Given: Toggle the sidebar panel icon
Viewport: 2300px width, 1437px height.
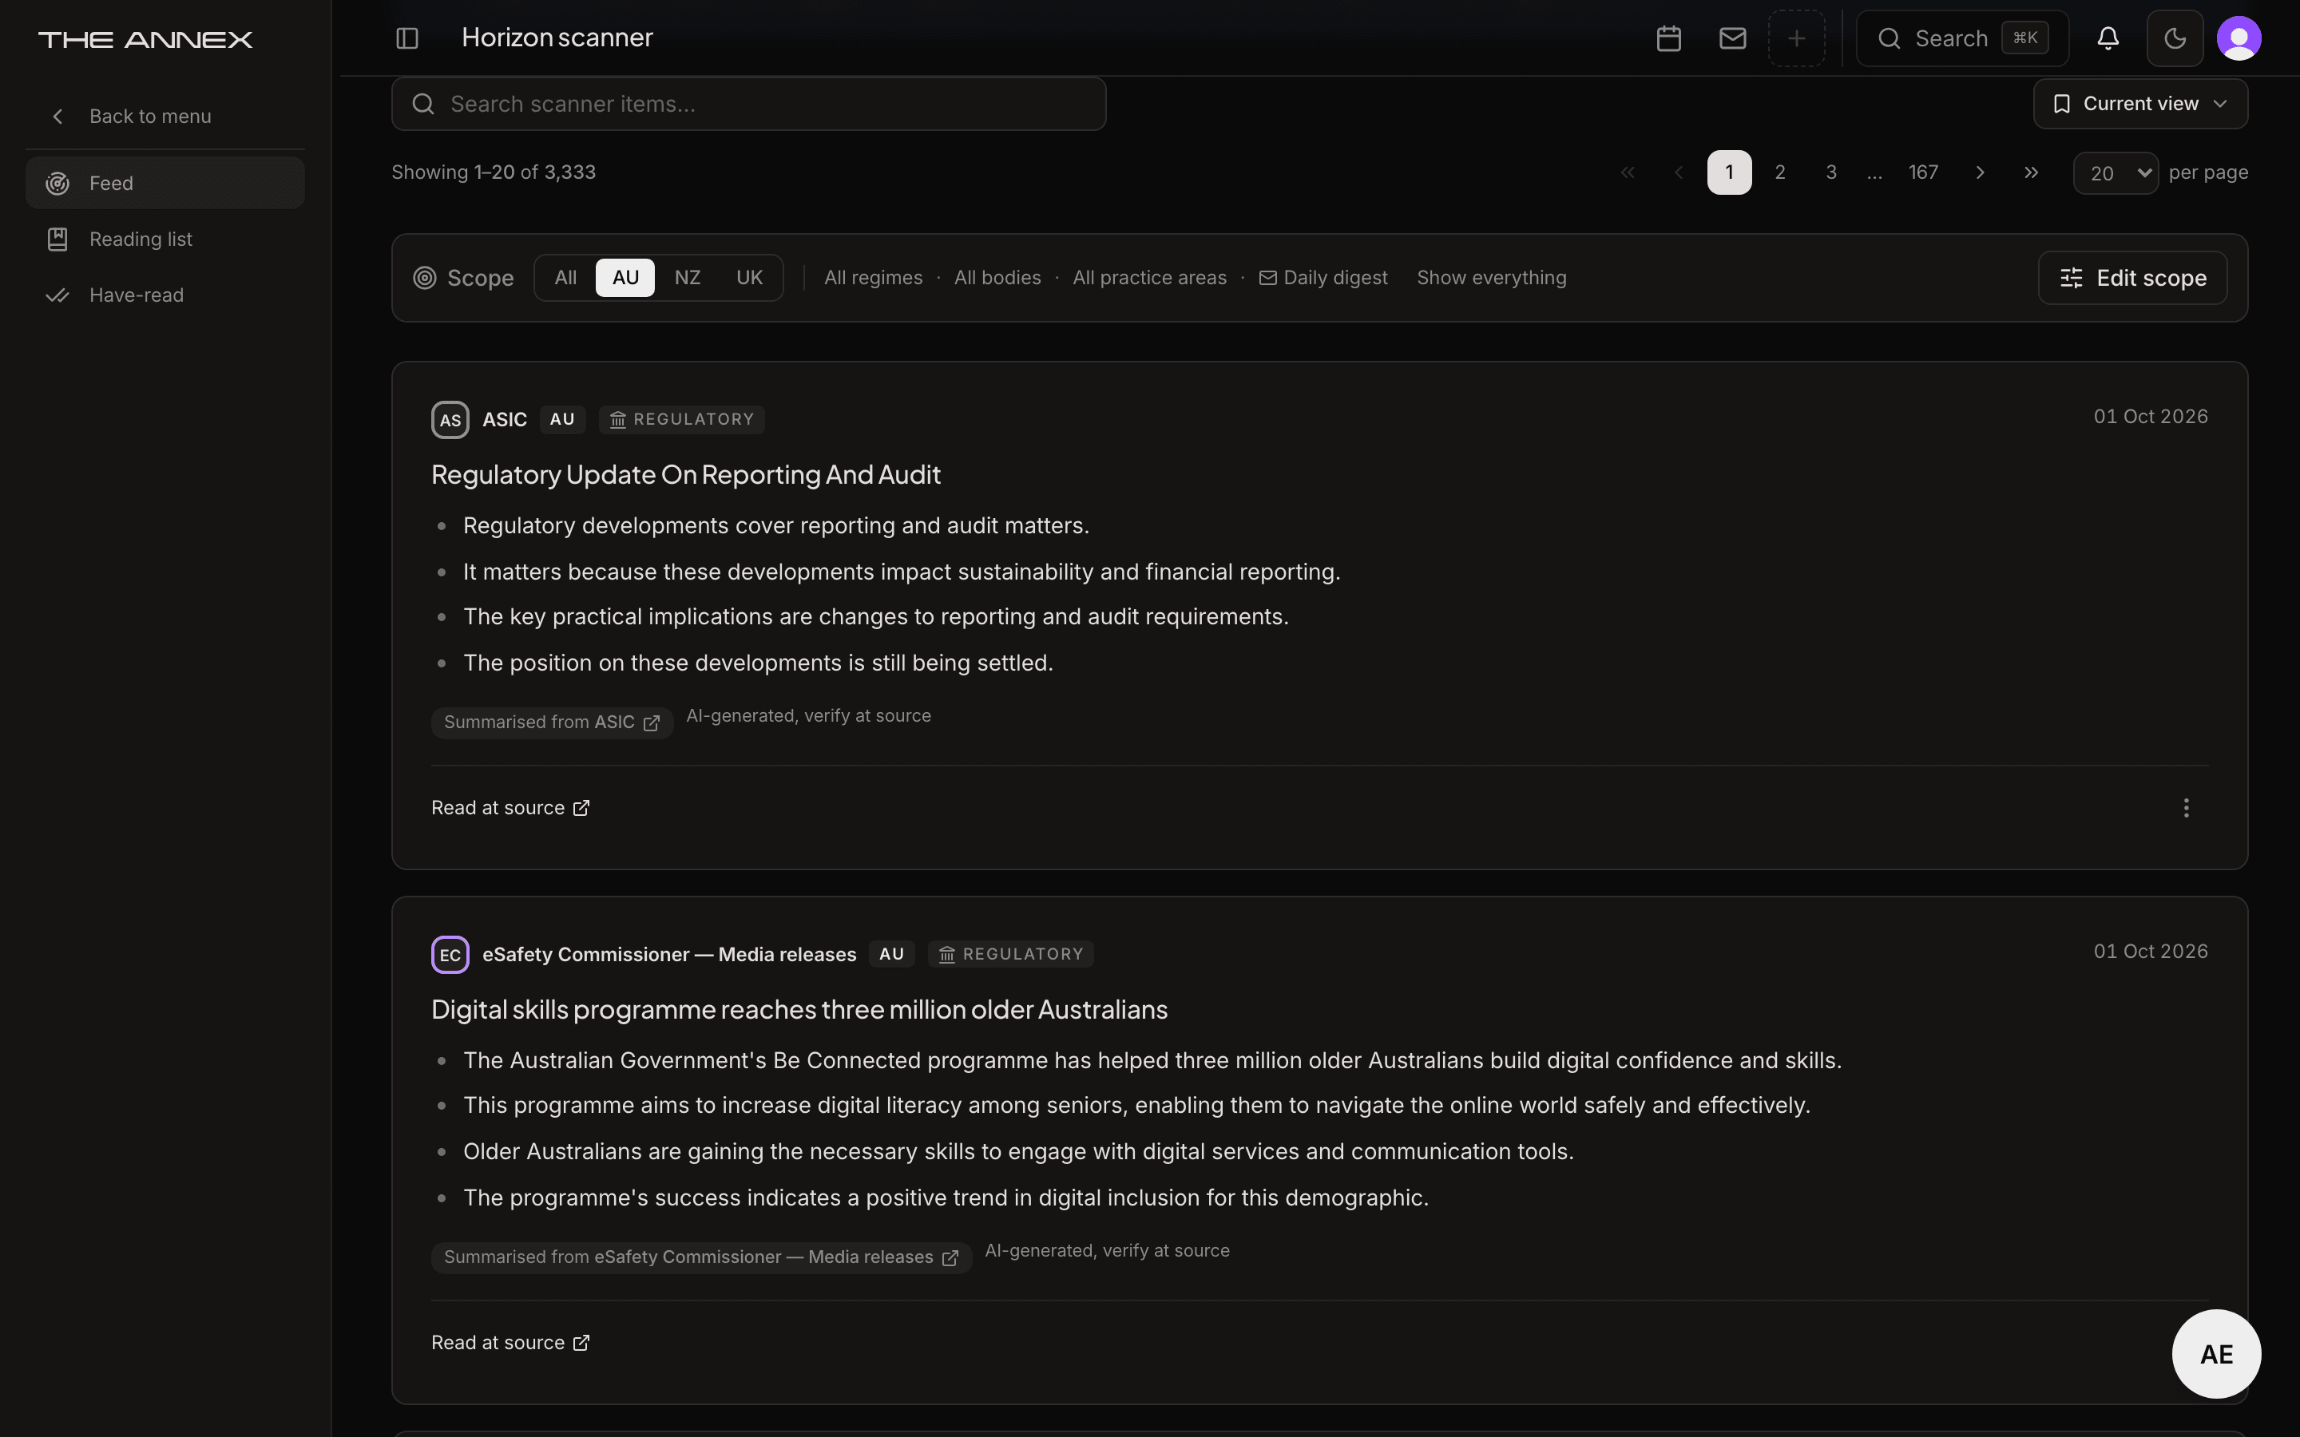Looking at the screenshot, I should pos(406,38).
